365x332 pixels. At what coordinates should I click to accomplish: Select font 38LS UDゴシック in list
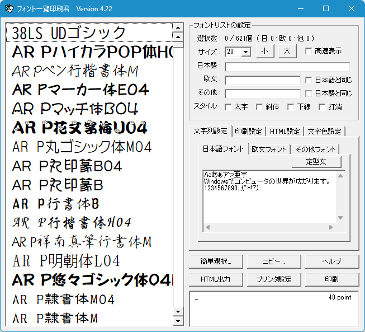click(89, 32)
